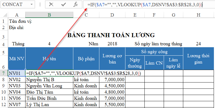The height and width of the screenshot is (108, 215).
Task: Click in the formula bar text
Action: click(145, 5)
